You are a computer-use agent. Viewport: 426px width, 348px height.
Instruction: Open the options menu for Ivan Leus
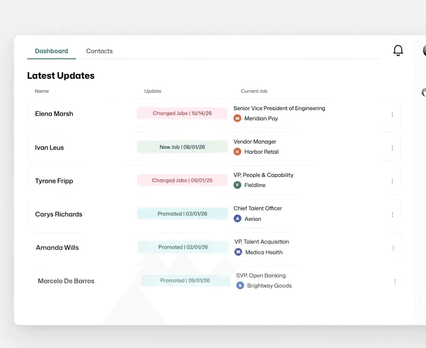(x=392, y=148)
